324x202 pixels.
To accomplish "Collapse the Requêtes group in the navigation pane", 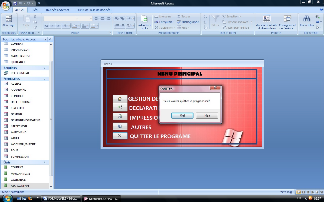I will (45, 68).
